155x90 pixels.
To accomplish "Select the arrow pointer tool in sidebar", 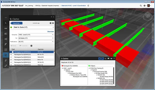I will [6, 23].
